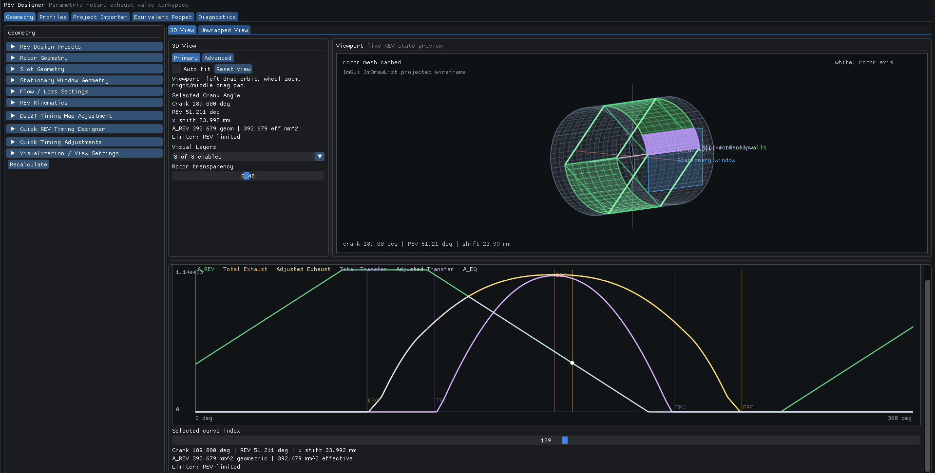Toggle the Auto fit checkbox
Screen dimensions: 935x473
pos(176,69)
